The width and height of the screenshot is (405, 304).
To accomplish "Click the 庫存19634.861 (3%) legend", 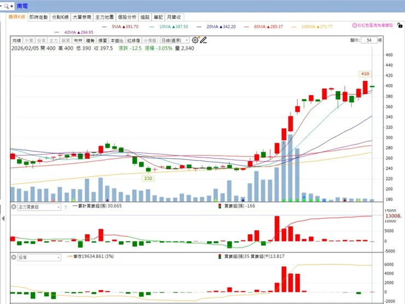I will coord(91,256).
